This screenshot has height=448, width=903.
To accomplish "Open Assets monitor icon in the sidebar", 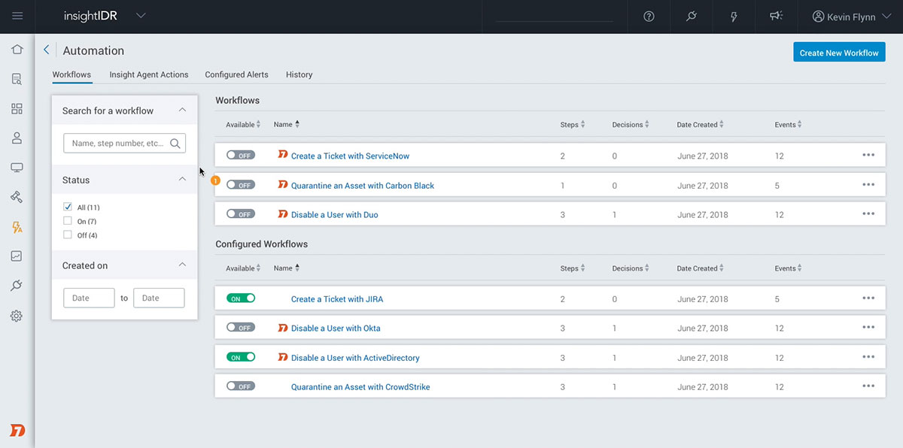I will 17,168.
